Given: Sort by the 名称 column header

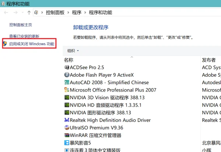Looking at the screenshot, I should (69, 60).
